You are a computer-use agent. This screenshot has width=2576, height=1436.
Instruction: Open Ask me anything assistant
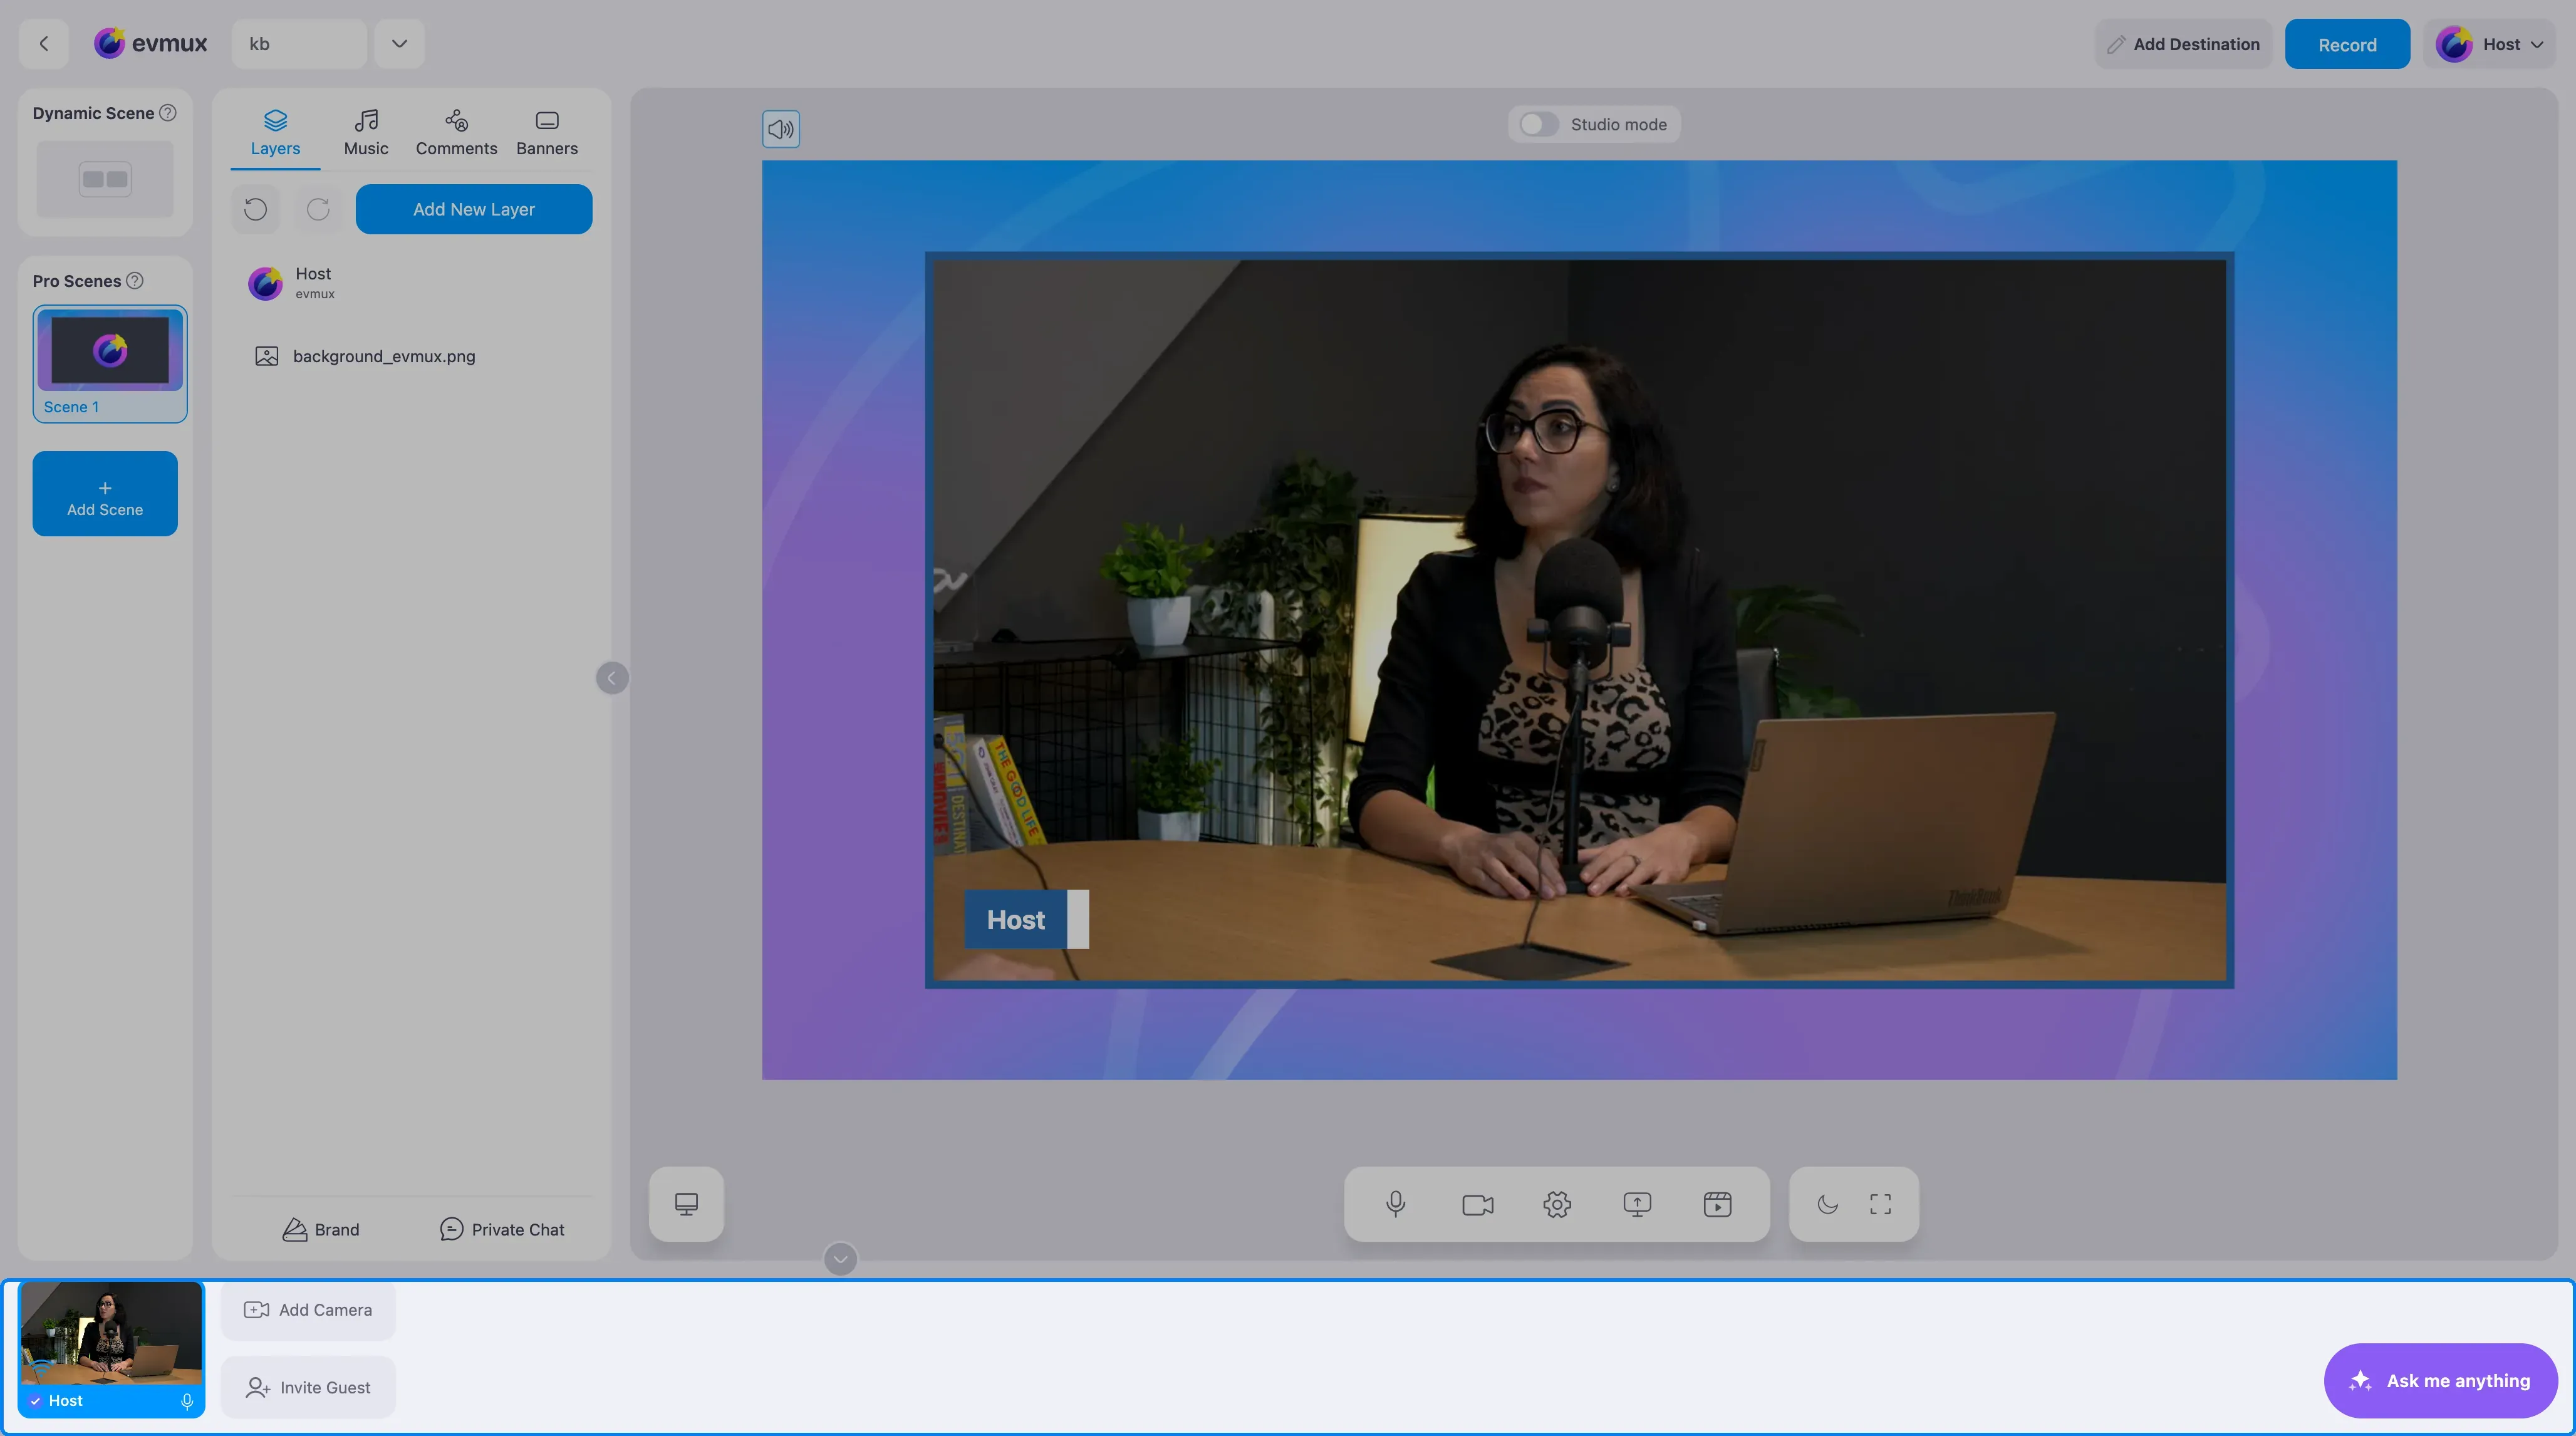coord(2441,1381)
